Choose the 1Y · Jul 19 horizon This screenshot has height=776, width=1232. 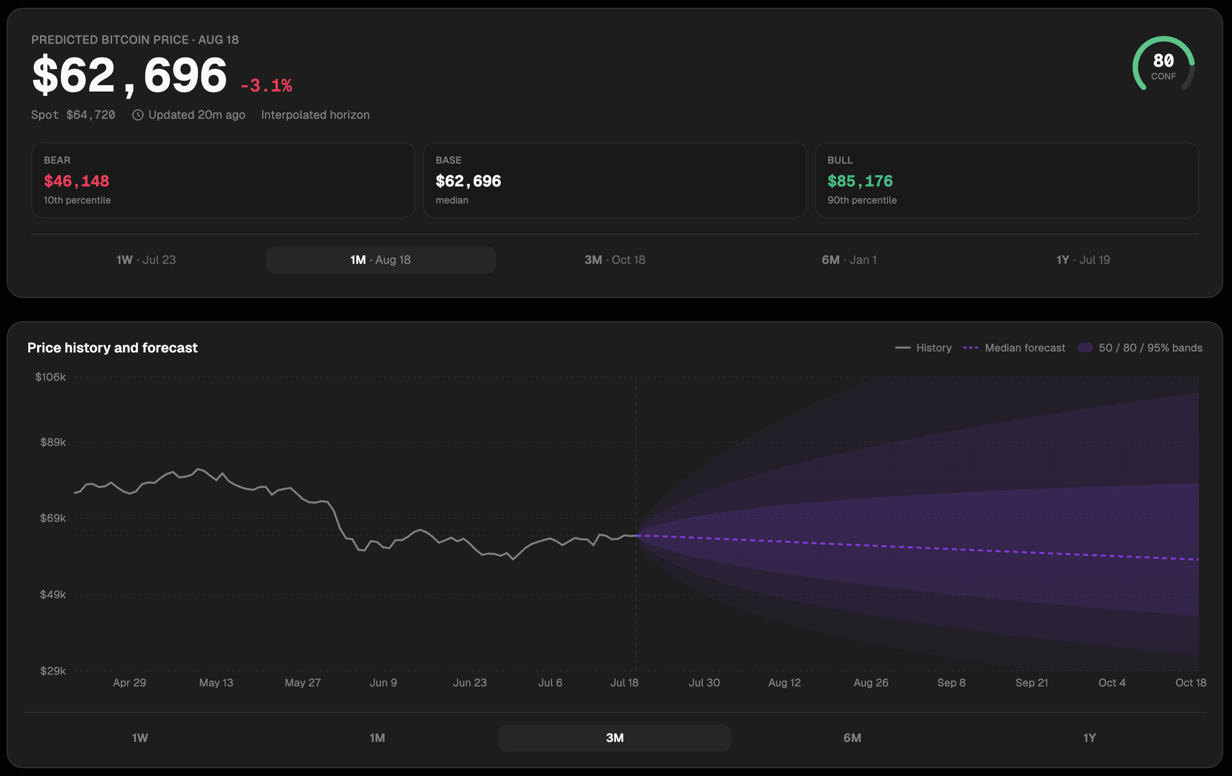pos(1083,259)
